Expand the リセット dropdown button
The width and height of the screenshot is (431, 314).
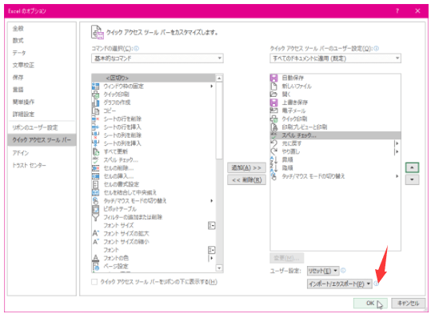click(x=323, y=271)
